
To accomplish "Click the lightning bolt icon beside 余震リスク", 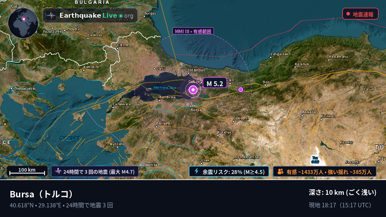I will pos(197,171).
